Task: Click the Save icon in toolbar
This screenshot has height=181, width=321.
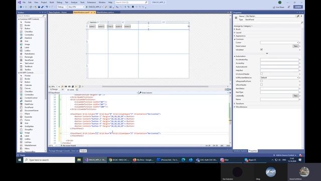Action: [39, 7]
